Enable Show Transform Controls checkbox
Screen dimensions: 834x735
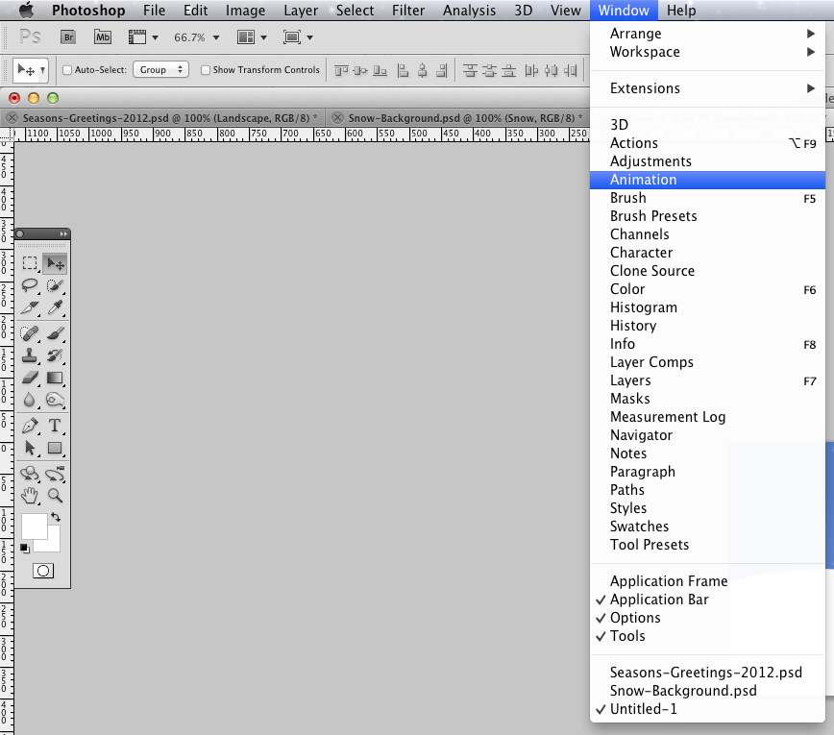pyautogui.click(x=206, y=70)
